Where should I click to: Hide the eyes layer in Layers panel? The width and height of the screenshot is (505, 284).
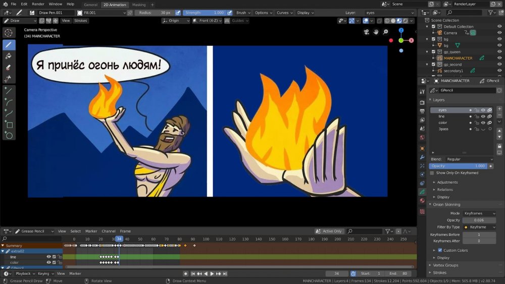pyautogui.click(x=483, y=110)
